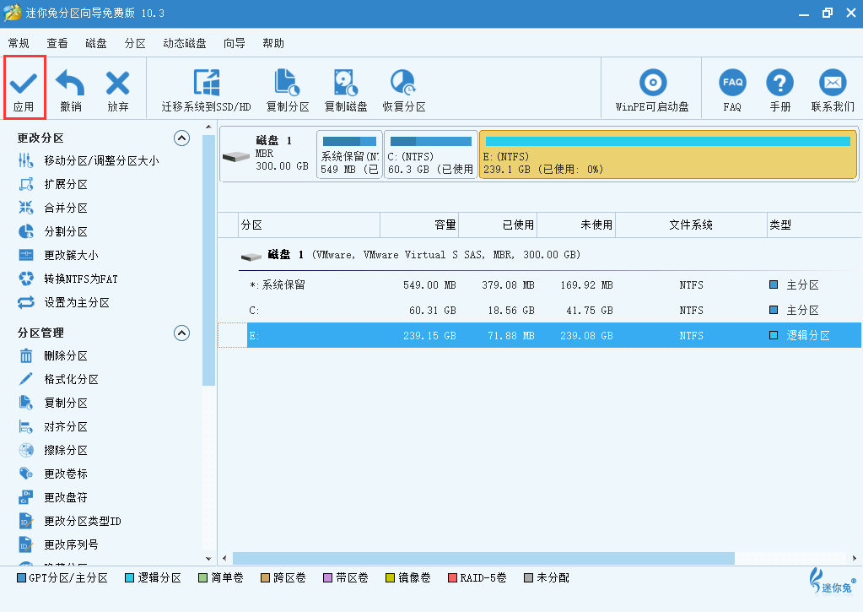
Task: Open the 帮助 menu
Action: click(x=273, y=44)
